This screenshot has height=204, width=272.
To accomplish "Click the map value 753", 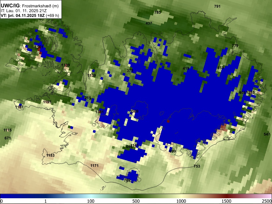I will [x=197, y=166].
